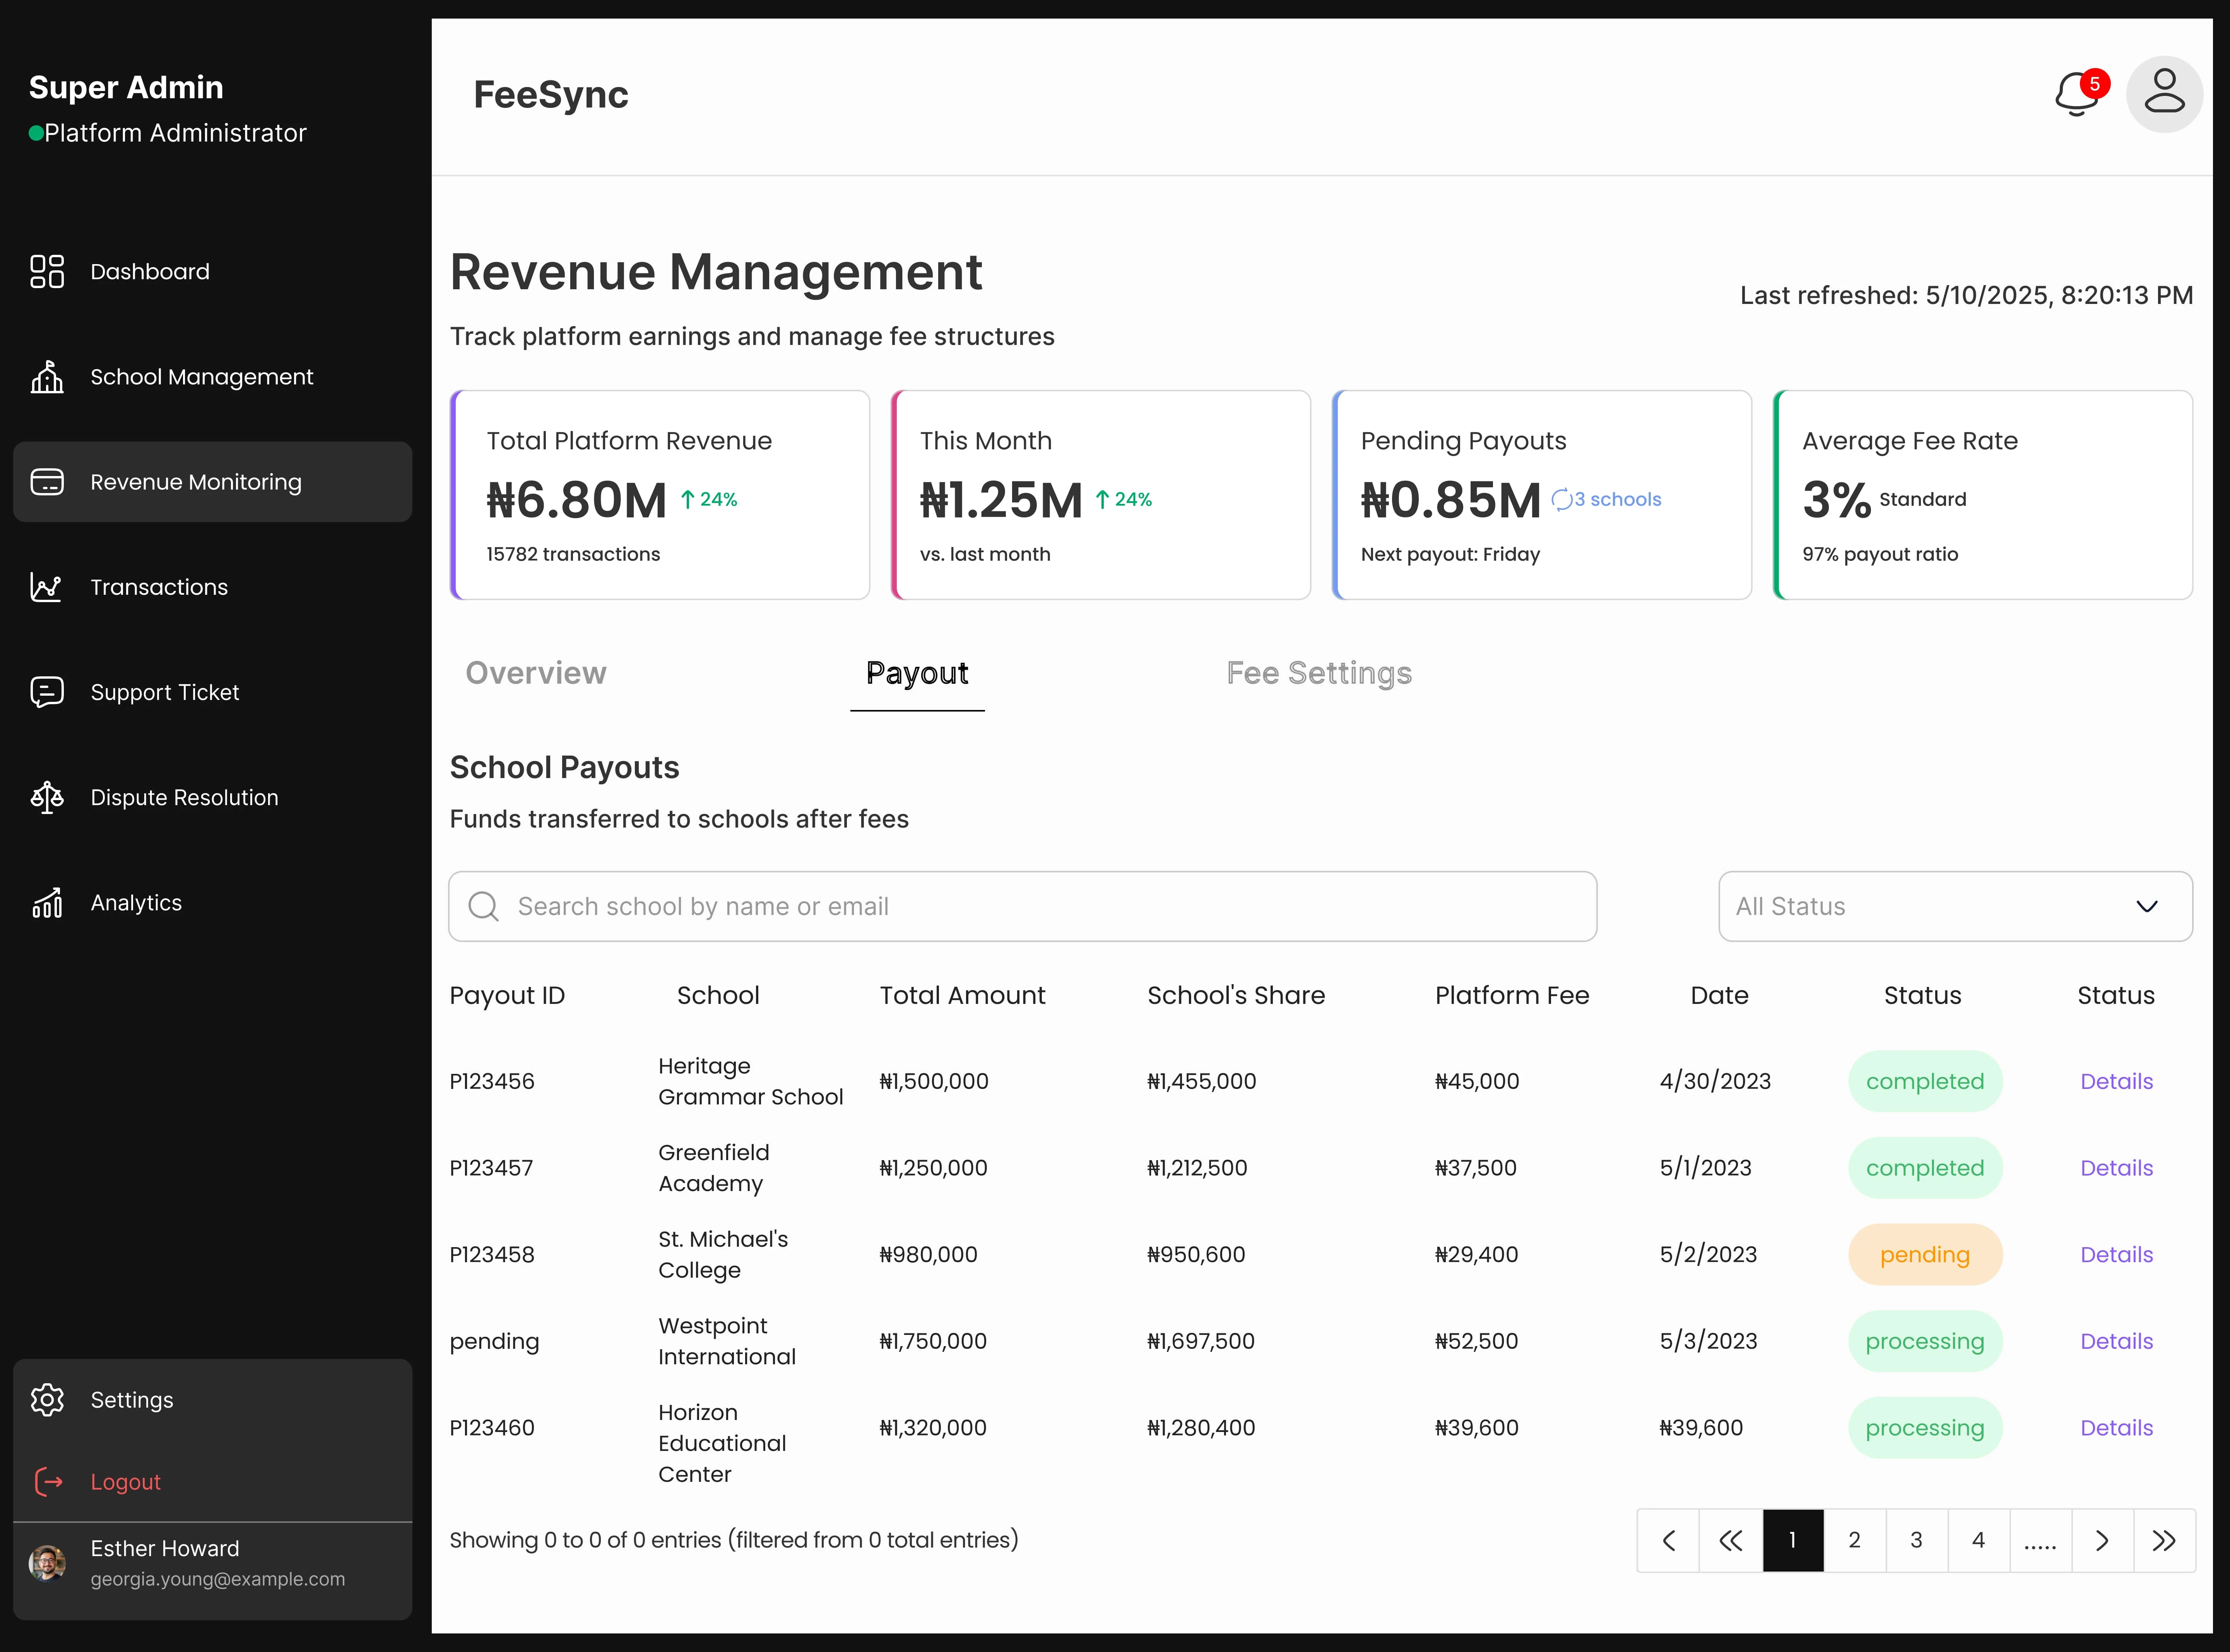Image resolution: width=2230 pixels, height=1652 pixels.
Task: Click the Support Ticket chat icon
Action: click(x=47, y=692)
